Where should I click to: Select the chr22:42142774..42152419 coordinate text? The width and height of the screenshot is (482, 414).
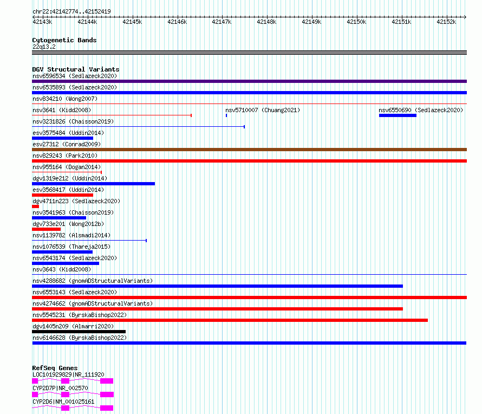[x=71, y=12]
